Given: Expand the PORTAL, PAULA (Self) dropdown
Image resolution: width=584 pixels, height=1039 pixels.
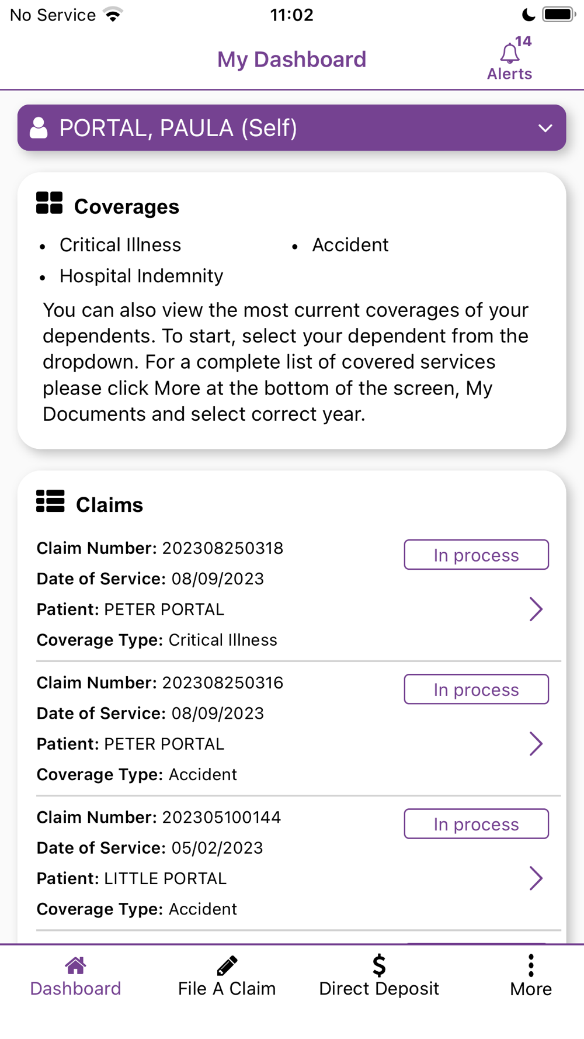Looking at the screenshot, I should coord(545,128).
